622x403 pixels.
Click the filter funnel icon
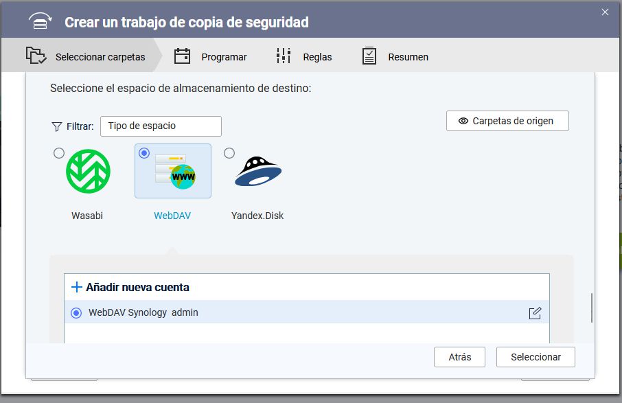tap(57, 126)
